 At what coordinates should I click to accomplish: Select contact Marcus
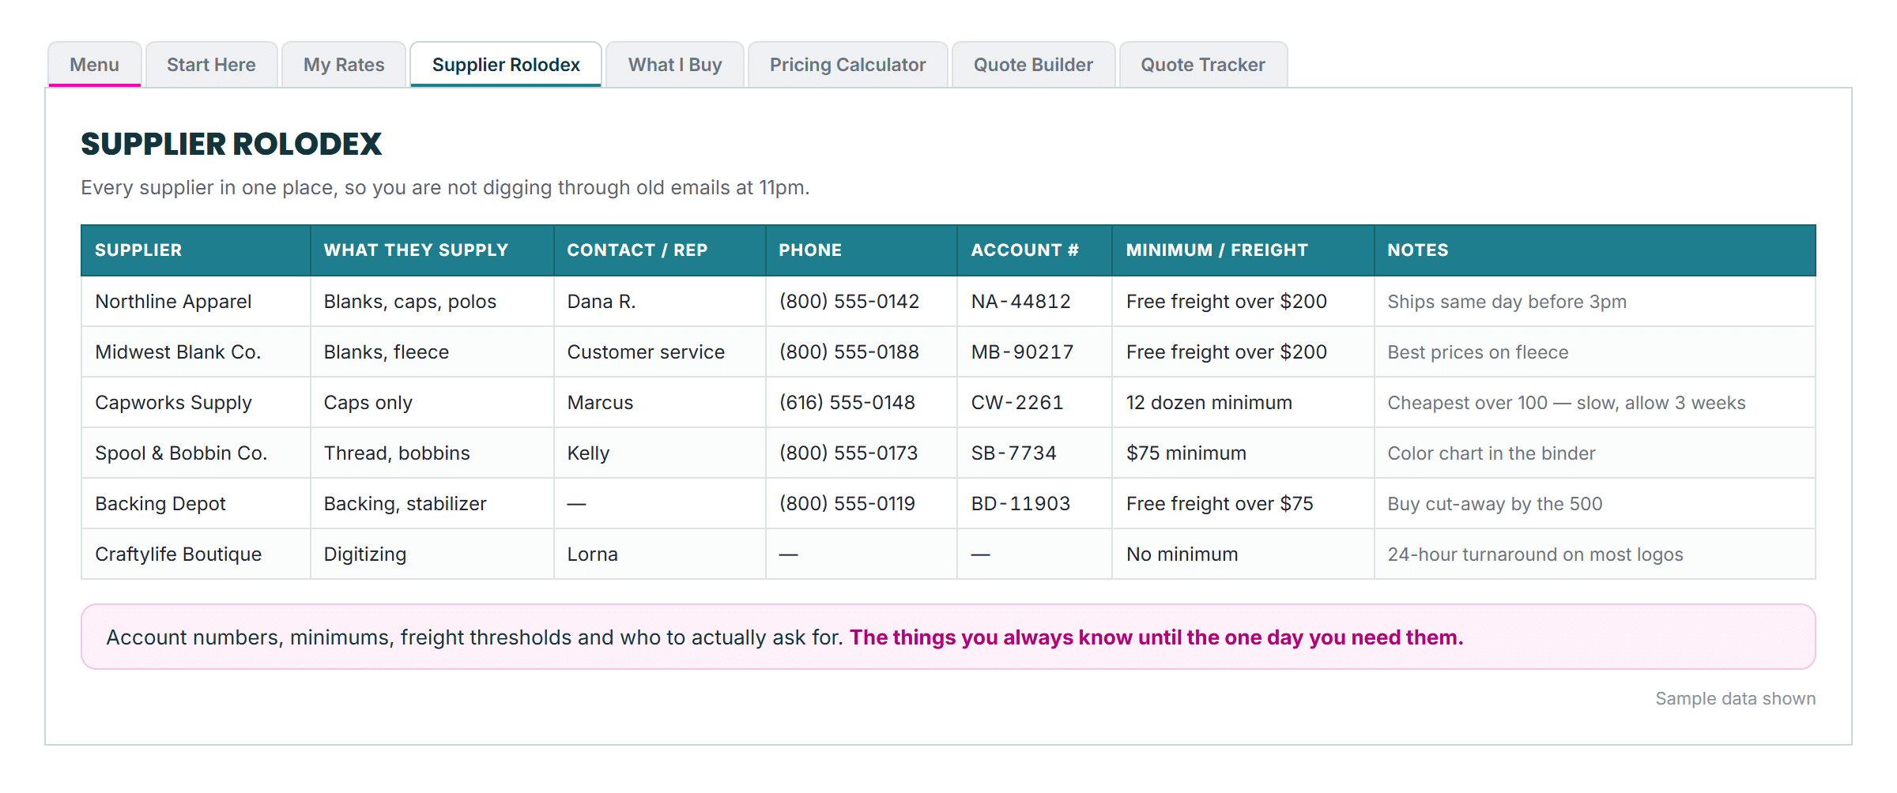tap(660, 403)
